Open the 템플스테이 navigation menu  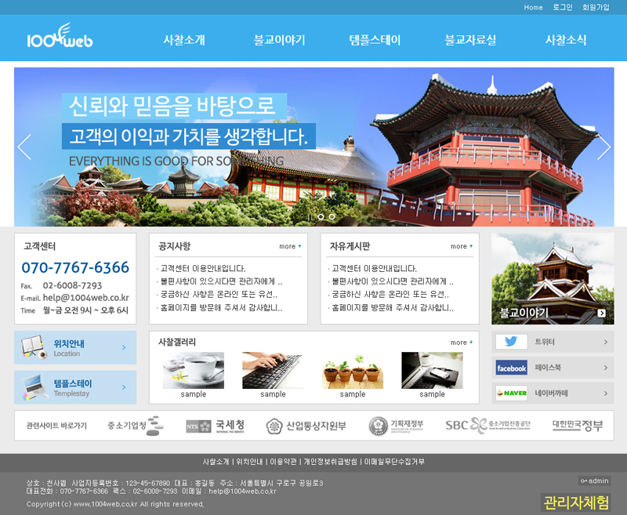coord(375,40)
